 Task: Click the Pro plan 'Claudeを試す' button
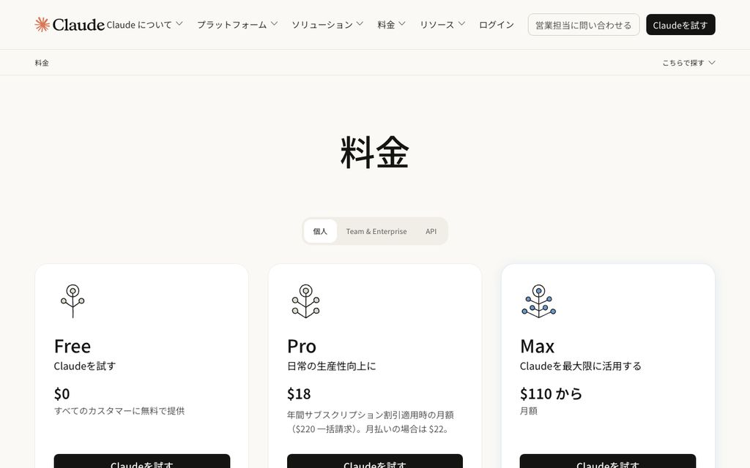coord(375,461)
